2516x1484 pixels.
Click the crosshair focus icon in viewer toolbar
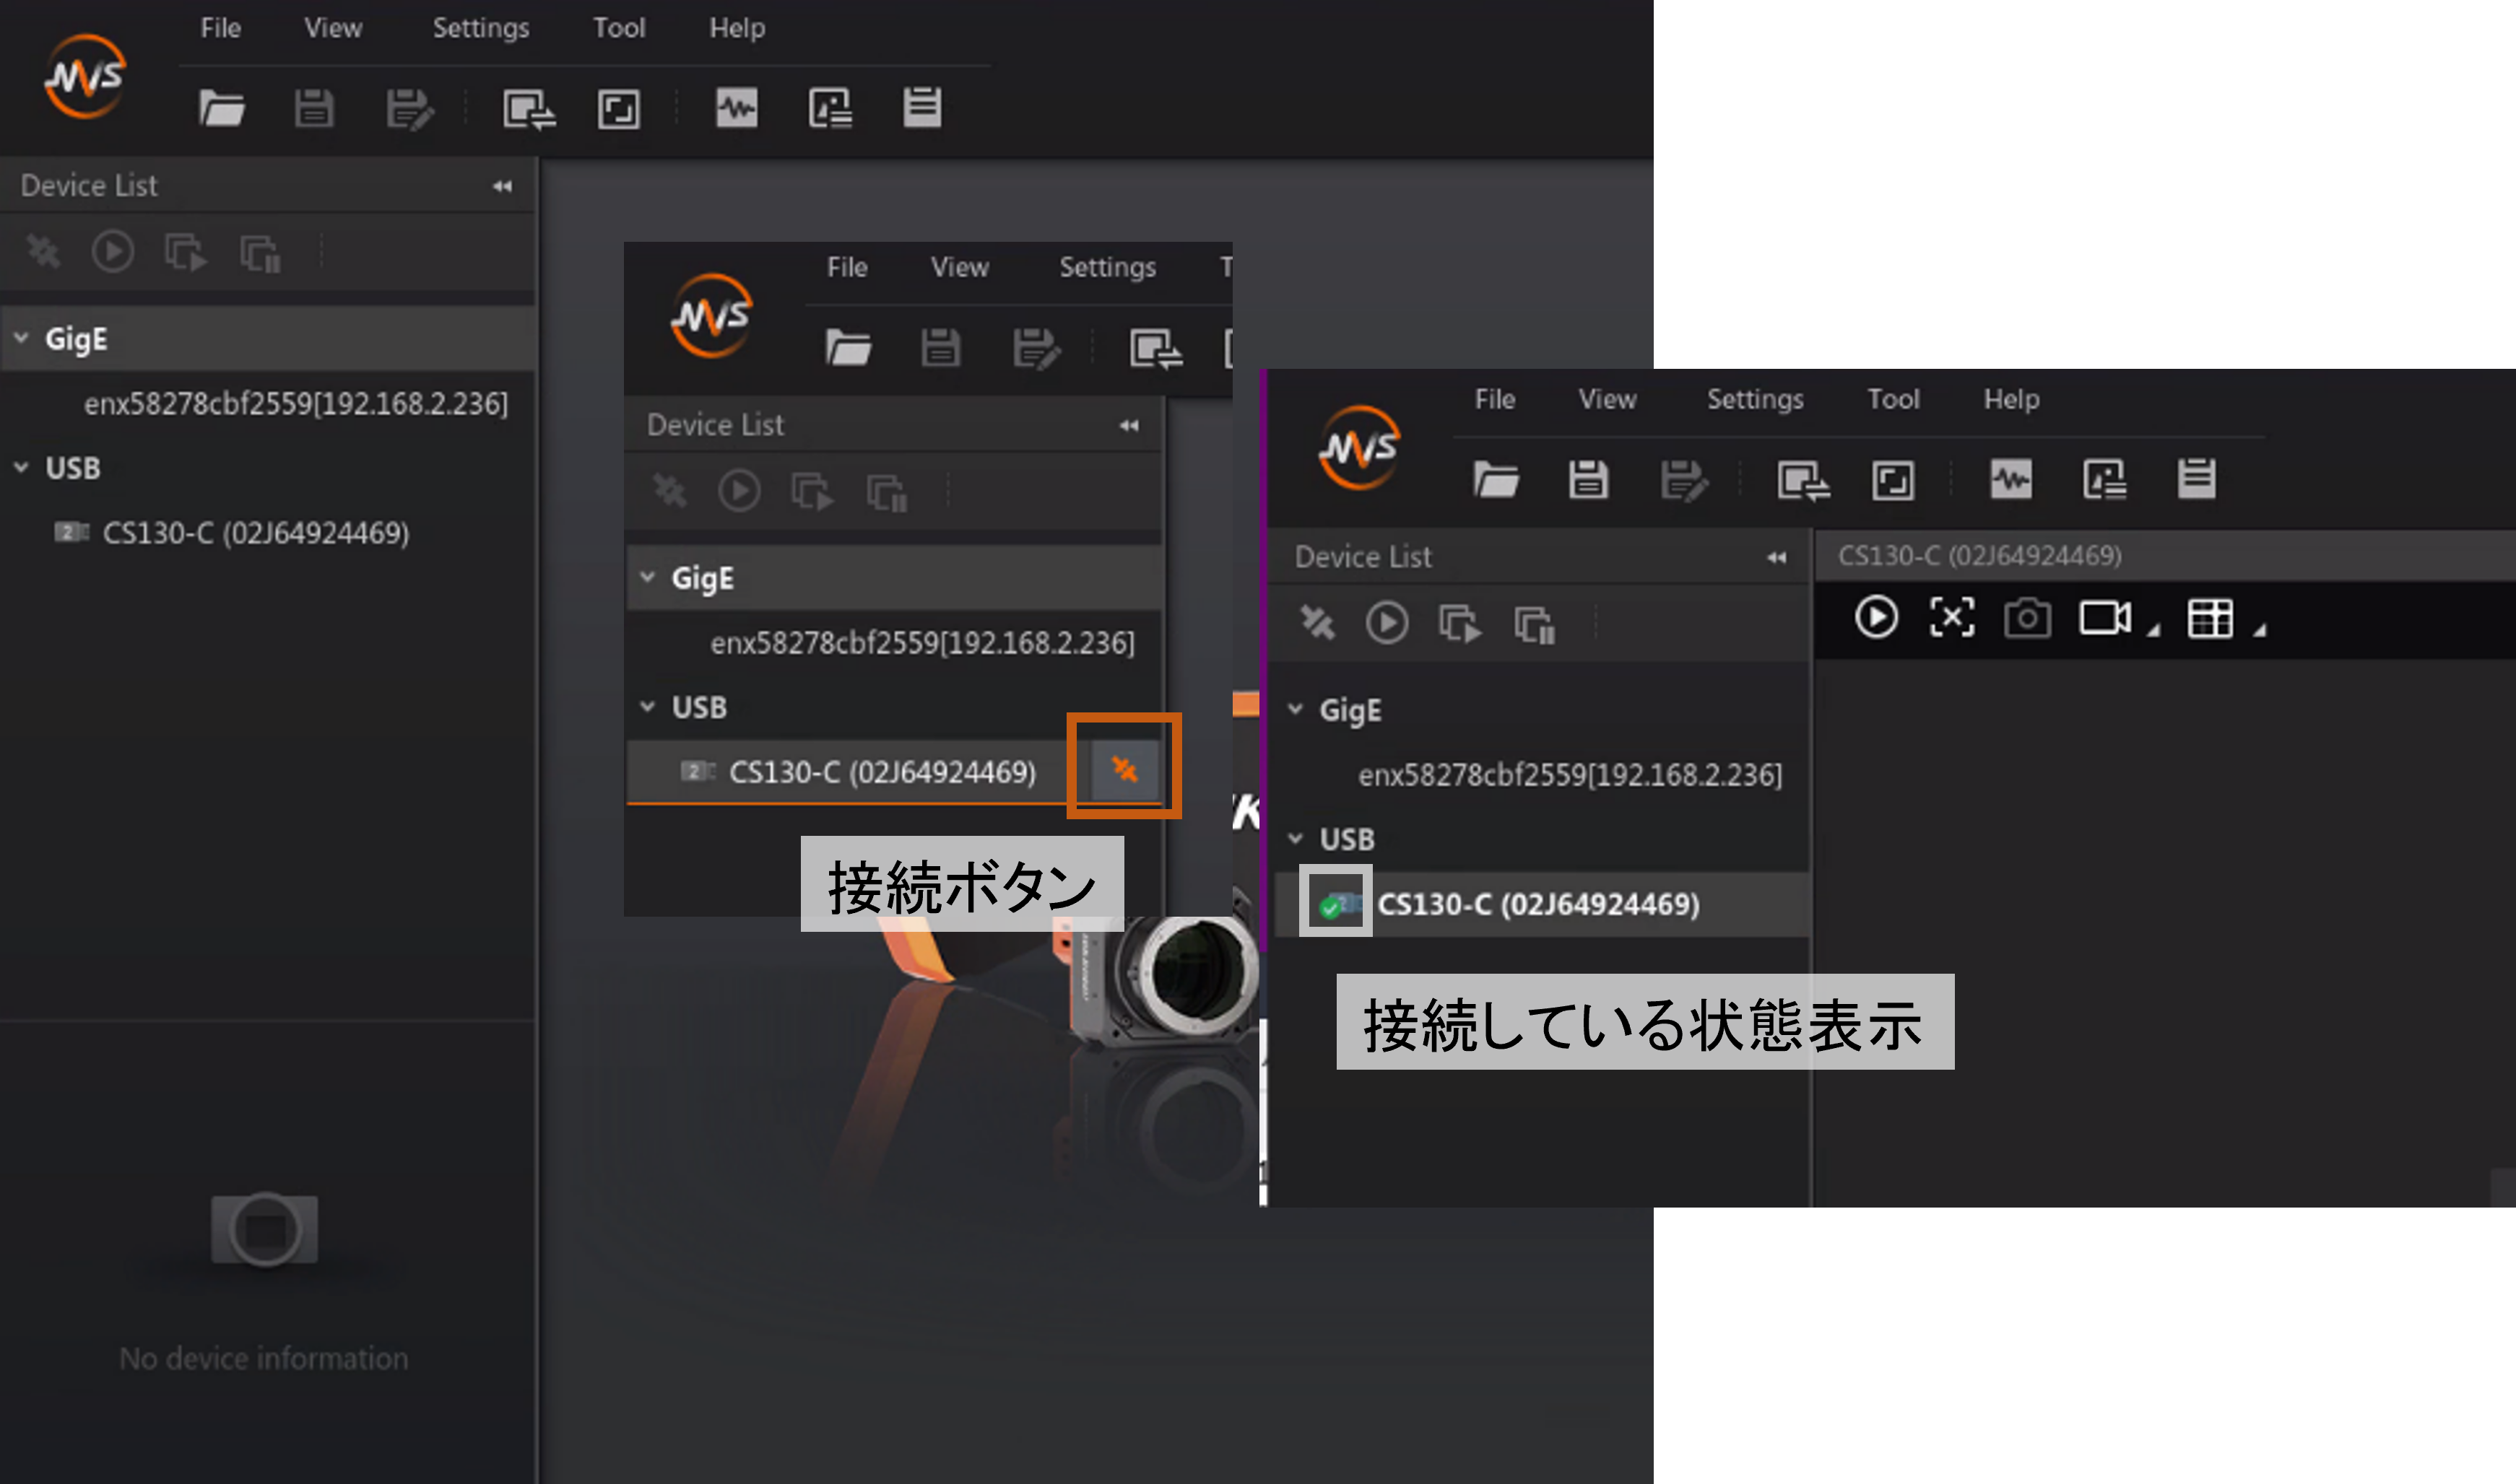pyautogui.click(x=1952, y=617)
